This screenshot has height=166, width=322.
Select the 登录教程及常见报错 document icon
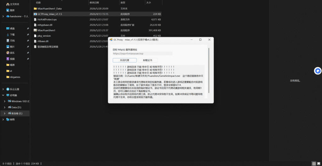35,47
